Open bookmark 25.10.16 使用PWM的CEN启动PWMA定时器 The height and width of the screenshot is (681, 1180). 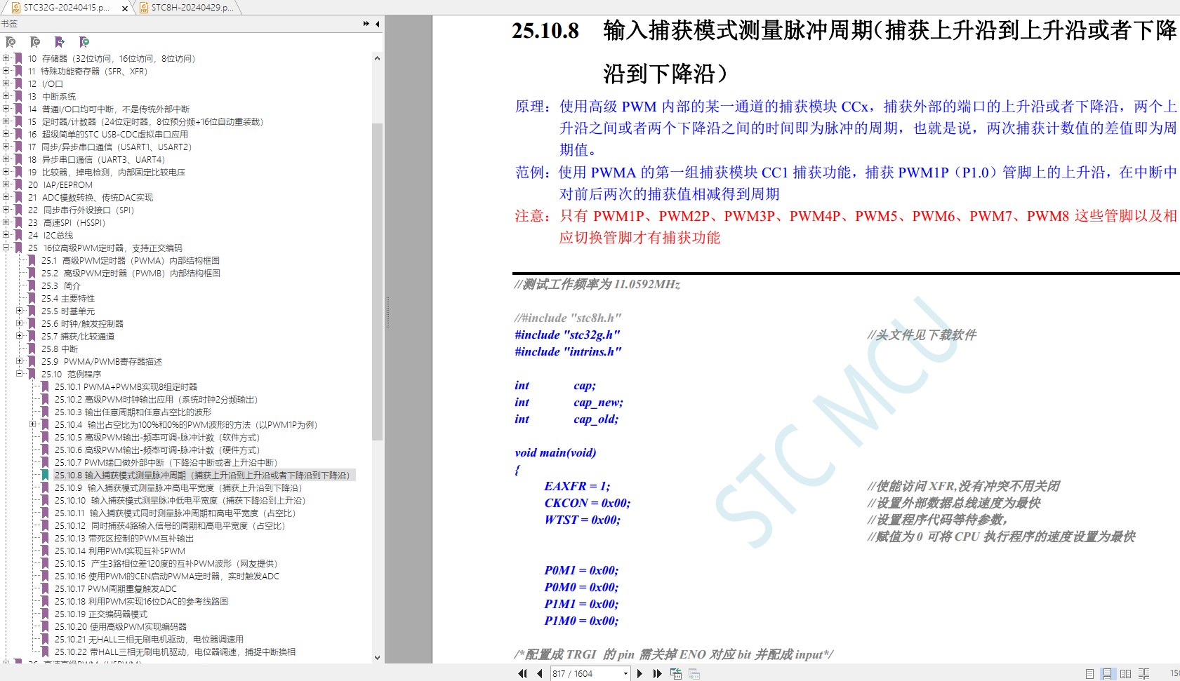(x=167, y=576)
